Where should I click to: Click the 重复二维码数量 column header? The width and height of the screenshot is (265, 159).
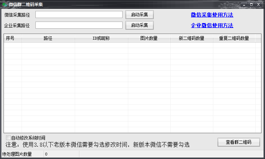tap(234, 38)
